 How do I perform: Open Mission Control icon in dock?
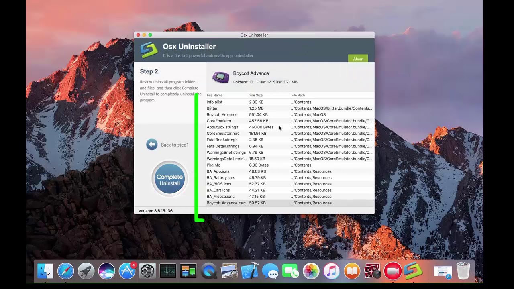point(188,271)
